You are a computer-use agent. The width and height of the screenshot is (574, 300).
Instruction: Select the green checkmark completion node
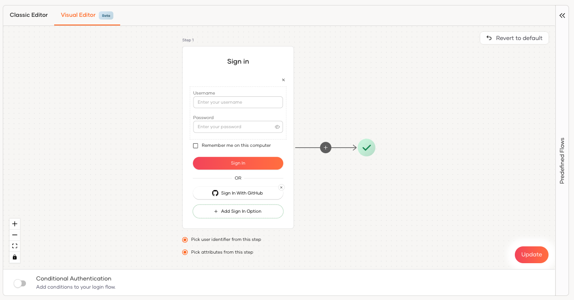click(x=366, y=147)
